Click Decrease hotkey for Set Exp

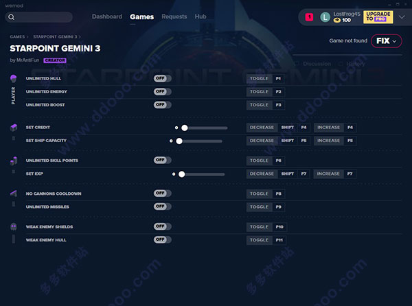pos(262,174)
